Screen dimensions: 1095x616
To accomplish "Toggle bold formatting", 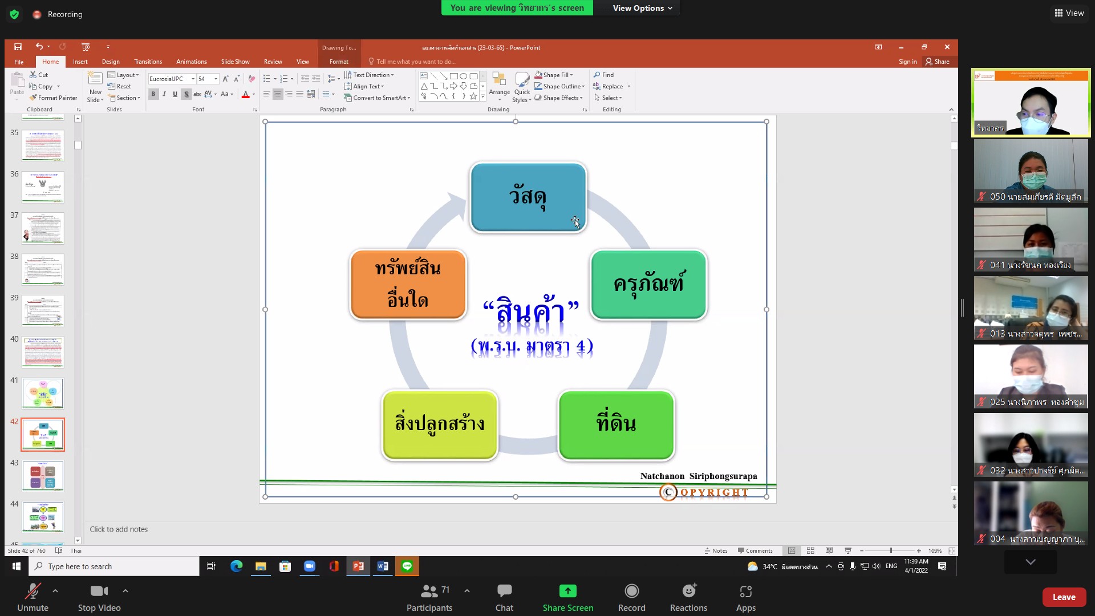I will (153, 94).
